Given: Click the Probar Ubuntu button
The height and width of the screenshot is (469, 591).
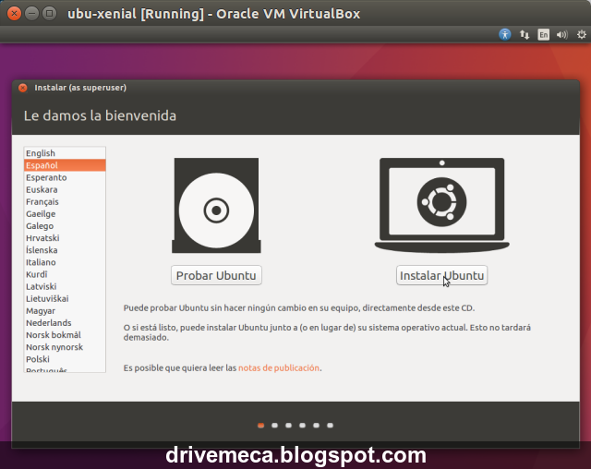Looking at the screenshot, I should (x=216, y=275).
